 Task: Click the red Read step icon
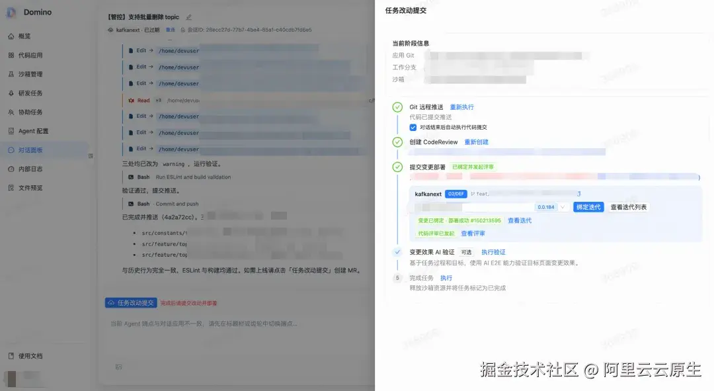click(131, 101)
